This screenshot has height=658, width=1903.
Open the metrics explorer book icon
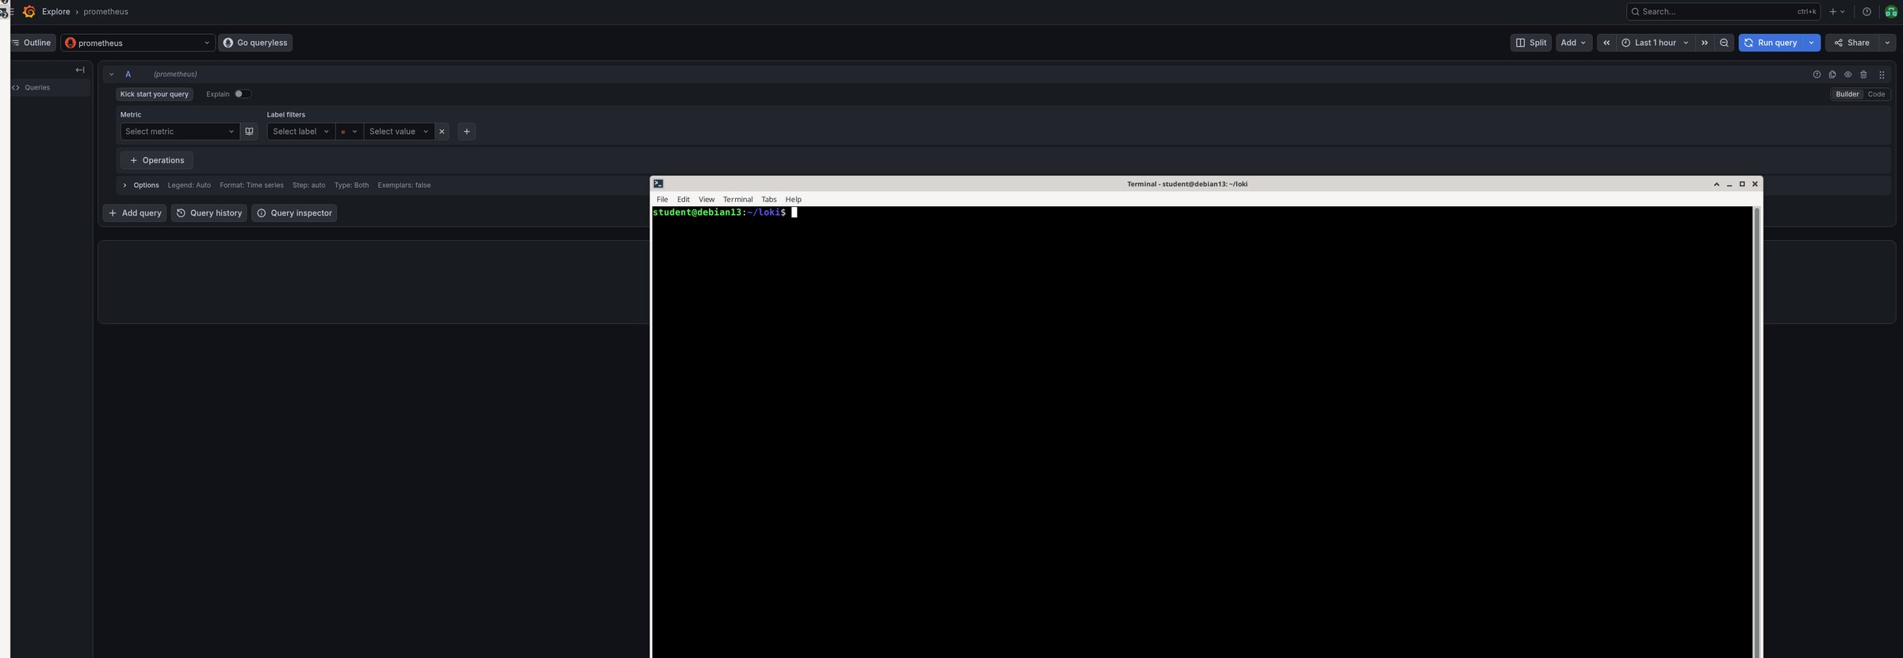coord(249,132)
